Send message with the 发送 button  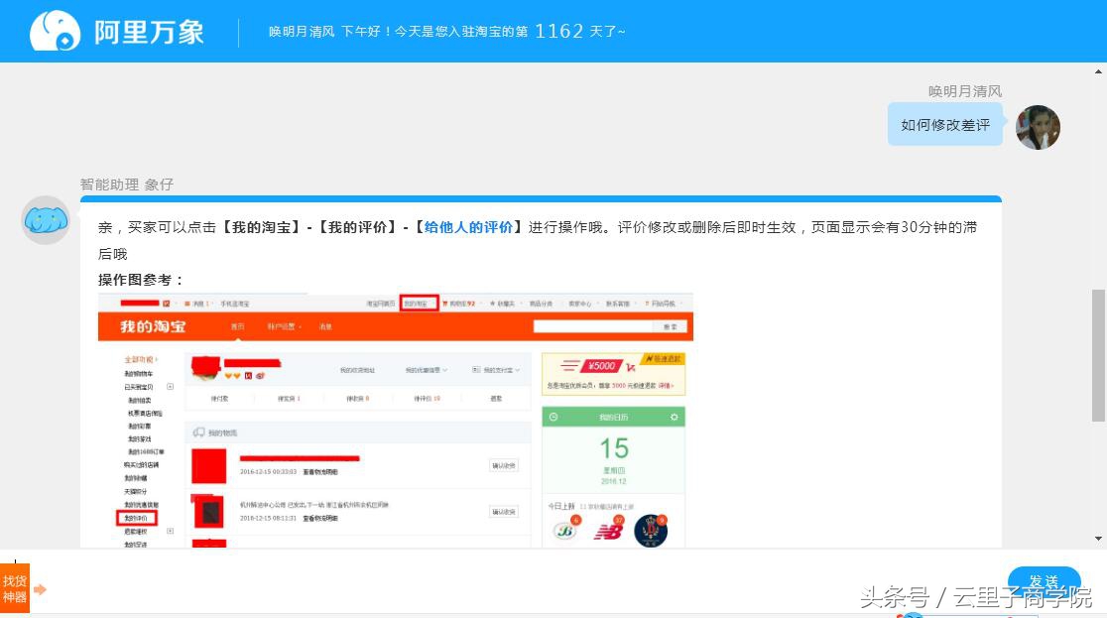tap(1044, 580)
